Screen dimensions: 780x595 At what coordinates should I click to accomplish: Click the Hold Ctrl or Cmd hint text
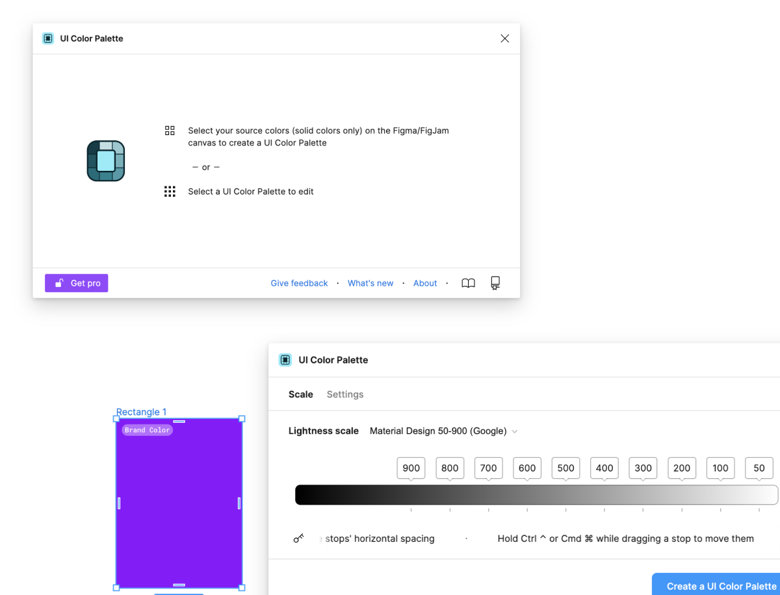click(625, 538)
